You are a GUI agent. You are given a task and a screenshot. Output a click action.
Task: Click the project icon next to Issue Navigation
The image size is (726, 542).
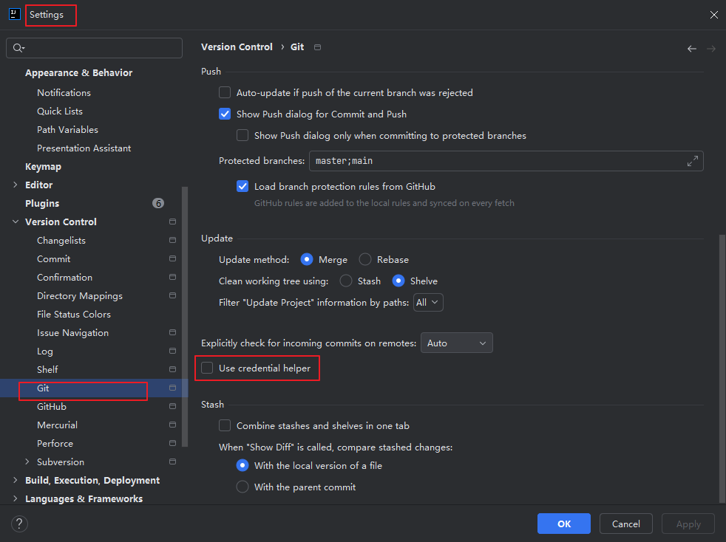tap(173, 332)
